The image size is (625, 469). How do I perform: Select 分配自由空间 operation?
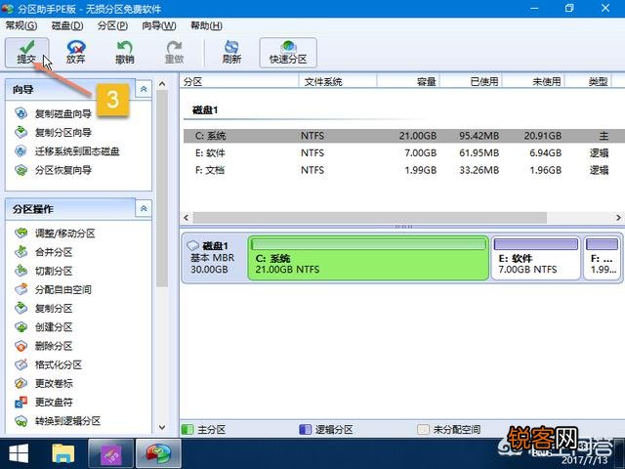click(54, 289)
